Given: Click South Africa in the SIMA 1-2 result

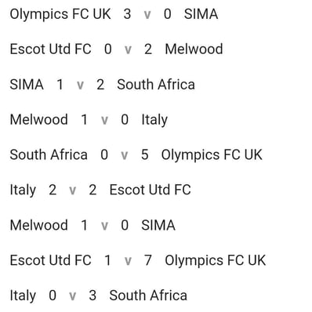Looking at the screenshot, I should pos(156,85).
